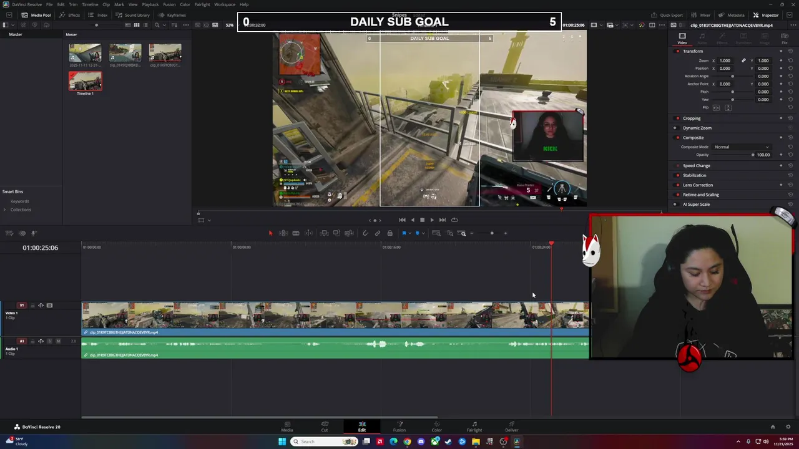Toggle the linked selection chain icon
799x449 pixels.
point(378,233)
